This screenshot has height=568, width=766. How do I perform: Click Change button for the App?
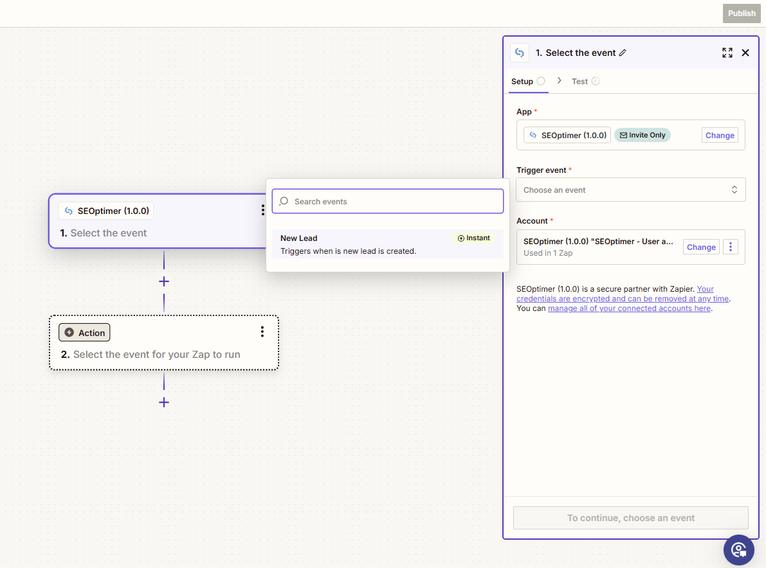719,135
